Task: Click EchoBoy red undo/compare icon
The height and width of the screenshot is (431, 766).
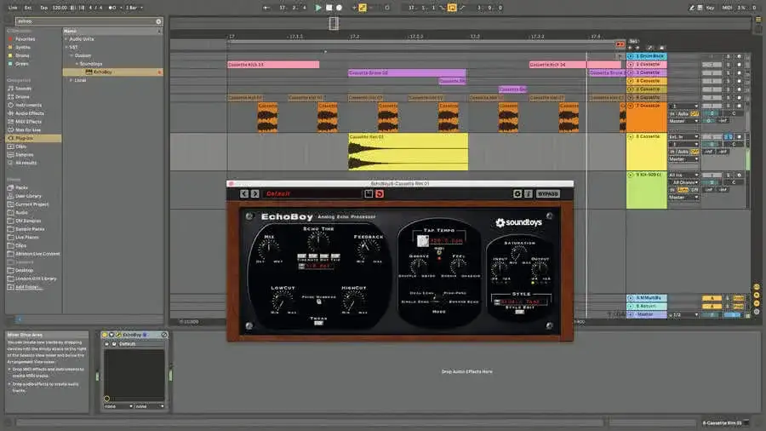Action: (380, 194)
